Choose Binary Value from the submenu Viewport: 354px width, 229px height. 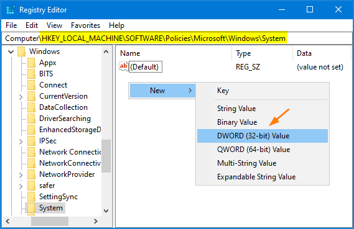tap(263, 122)
